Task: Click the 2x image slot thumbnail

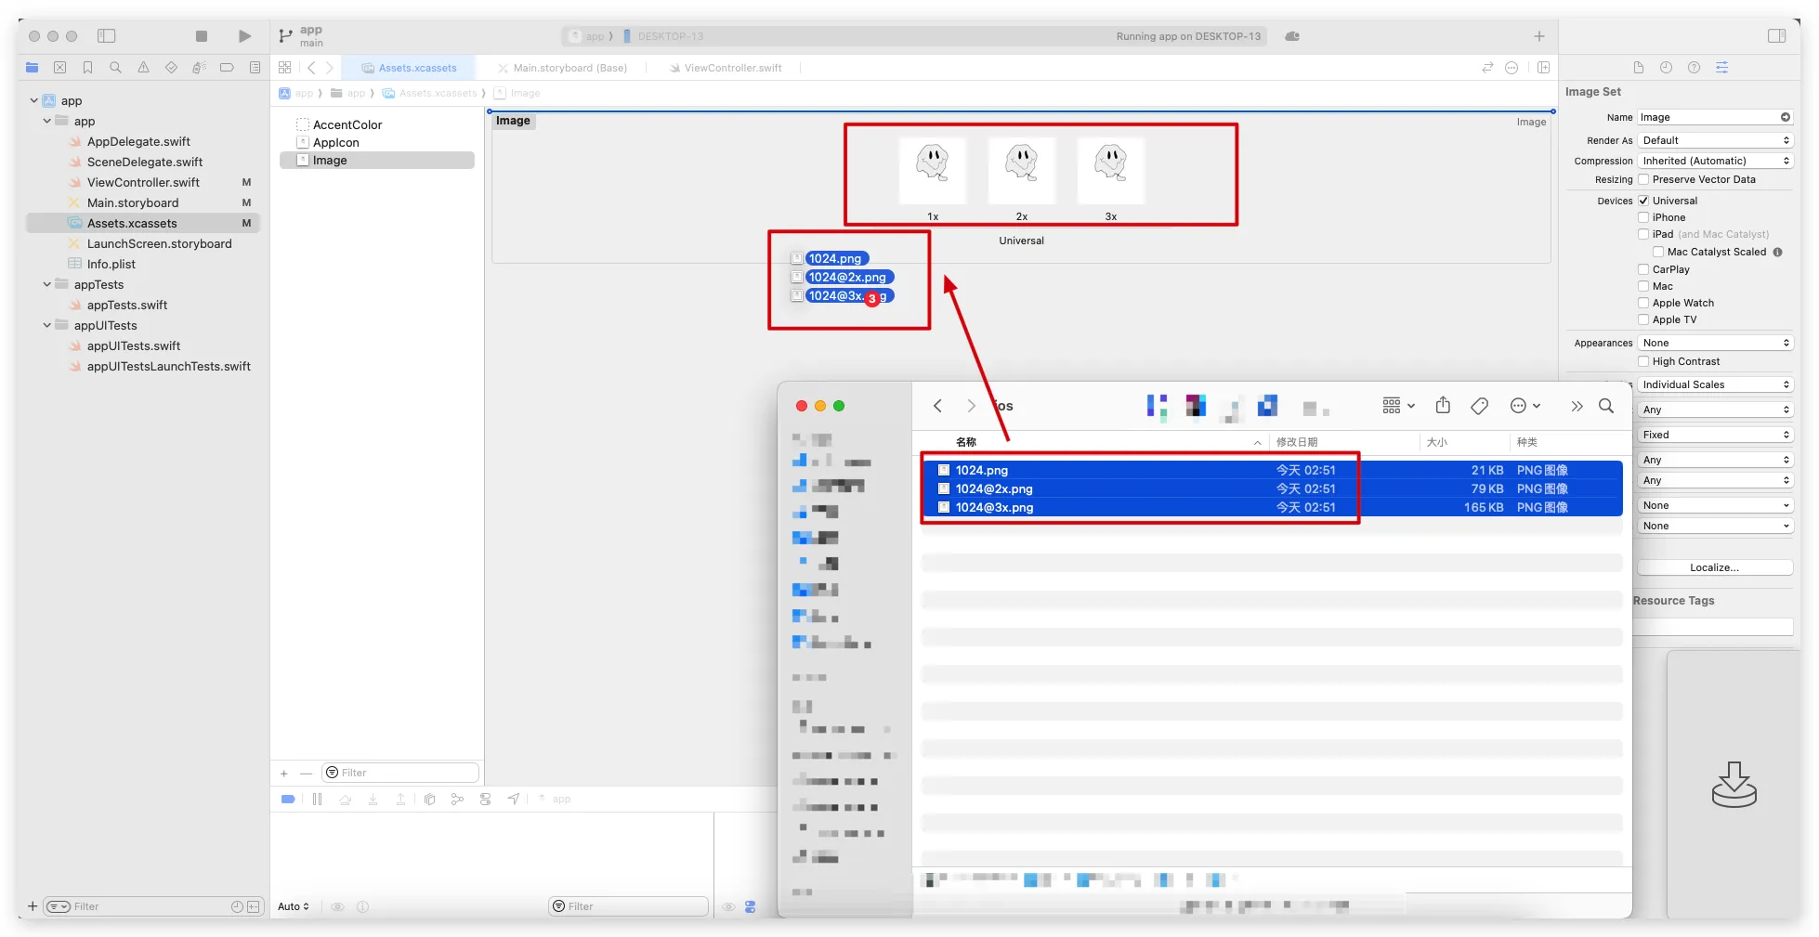Action: 1021,169
